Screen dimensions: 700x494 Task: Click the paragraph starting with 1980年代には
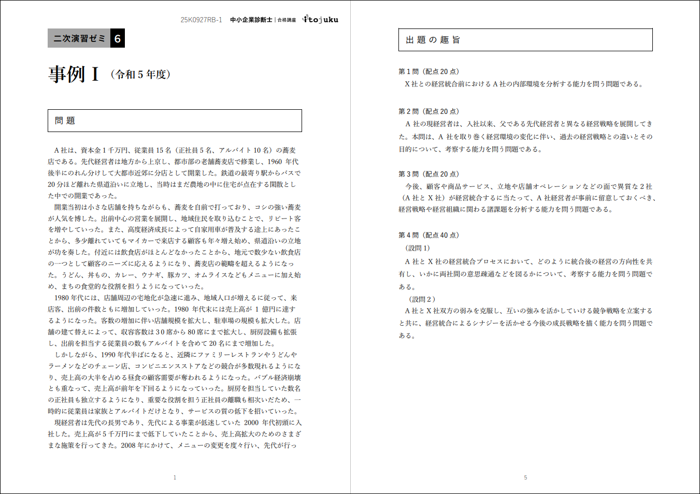(x=175, y=321)
